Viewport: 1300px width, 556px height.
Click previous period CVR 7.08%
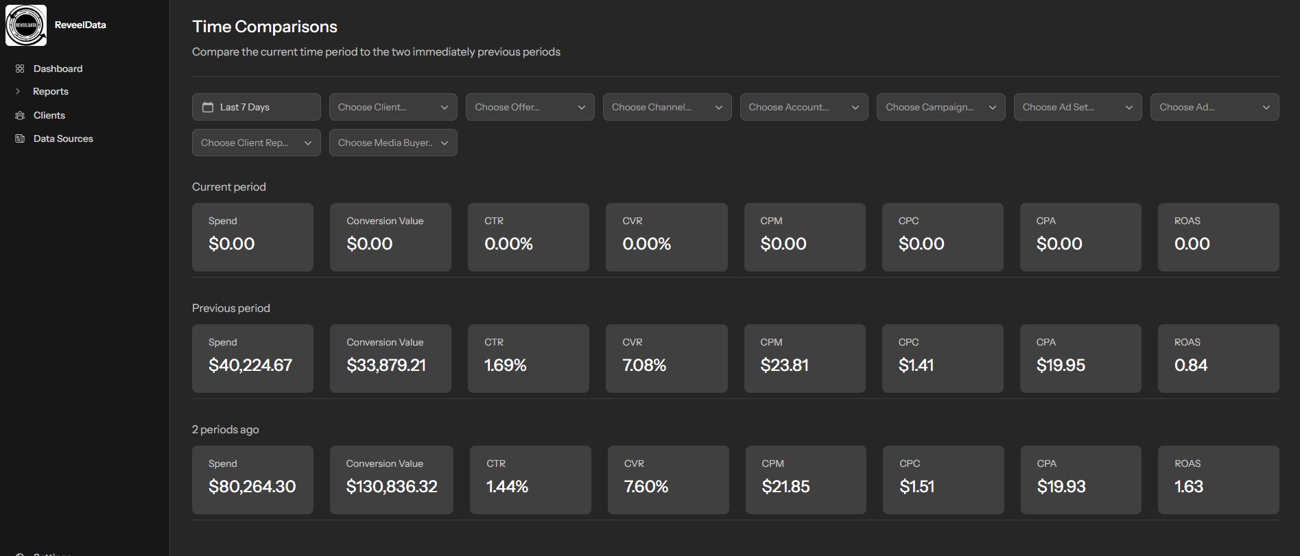tap(667, 359)
